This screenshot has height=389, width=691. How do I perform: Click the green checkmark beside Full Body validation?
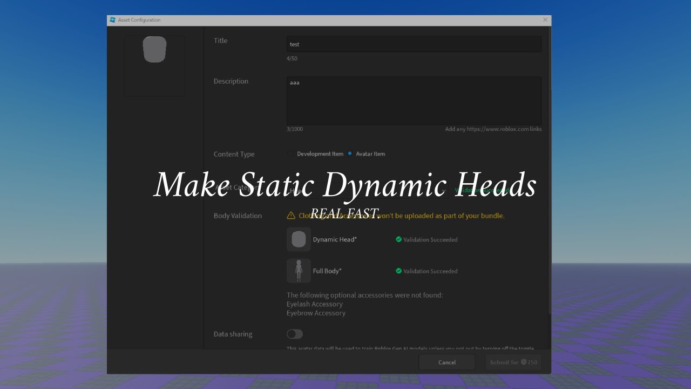tap(399, 271)
